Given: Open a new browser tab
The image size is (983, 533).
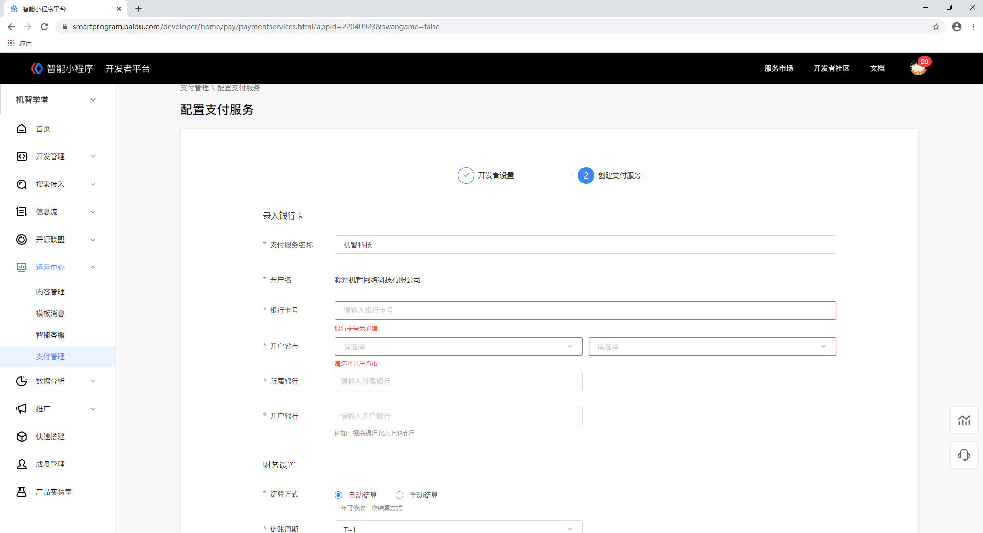Looking at the screenshot, I should click(x=138, y=9).
